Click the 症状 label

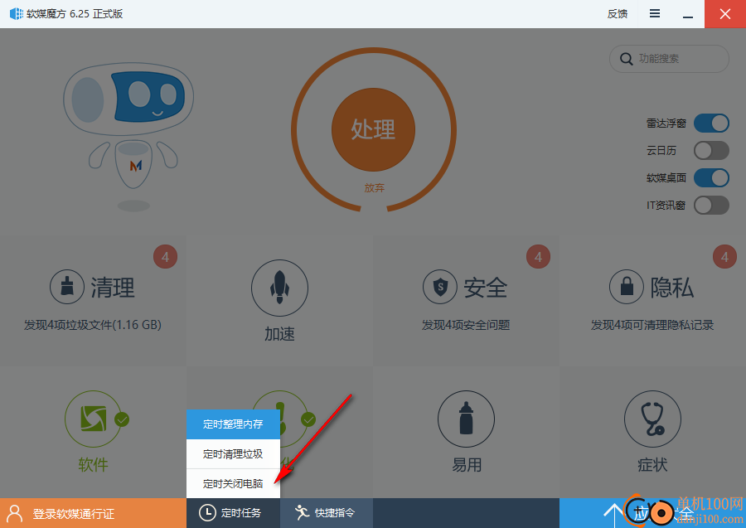653,464
